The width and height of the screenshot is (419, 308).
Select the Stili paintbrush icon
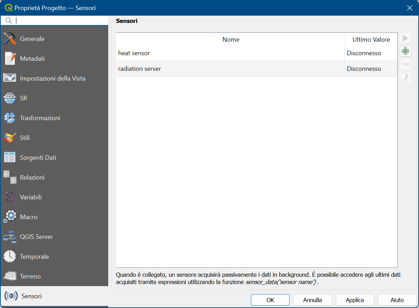point(10,138)
